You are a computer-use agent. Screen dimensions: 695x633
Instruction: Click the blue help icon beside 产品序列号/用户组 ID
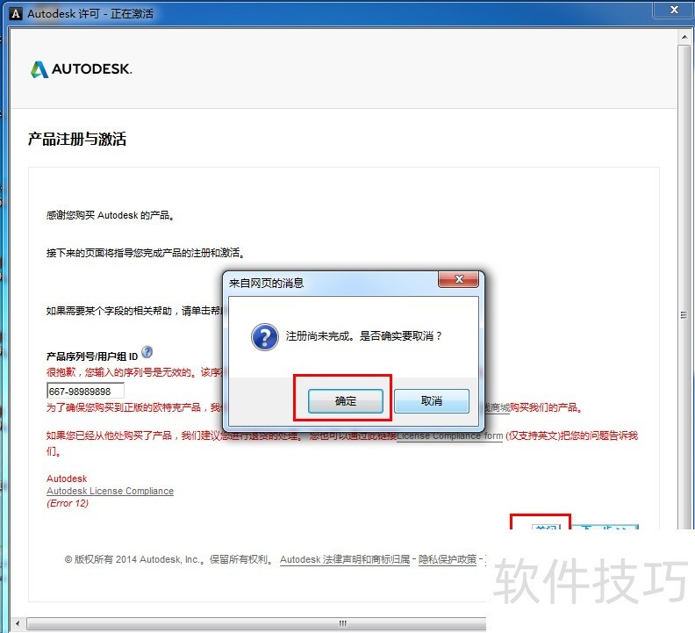147,352
